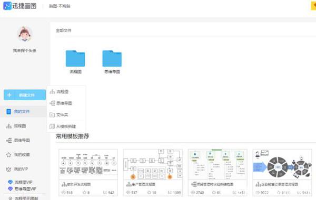Click the use count 942 icon
The height and width of the screenshot is (200, 316).
pos(105,192)
